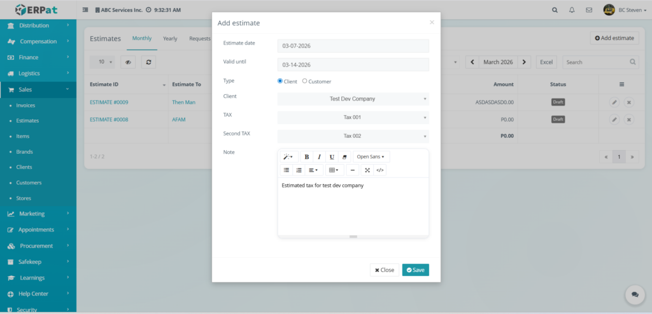
Task: Toggle bold formatting in the note editor
Action: pyautogui.click(x=307, y=156)
